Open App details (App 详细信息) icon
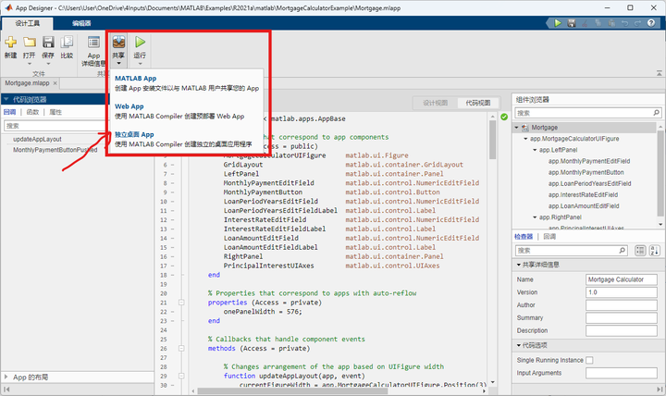666x396 pixels. (93, 42)
